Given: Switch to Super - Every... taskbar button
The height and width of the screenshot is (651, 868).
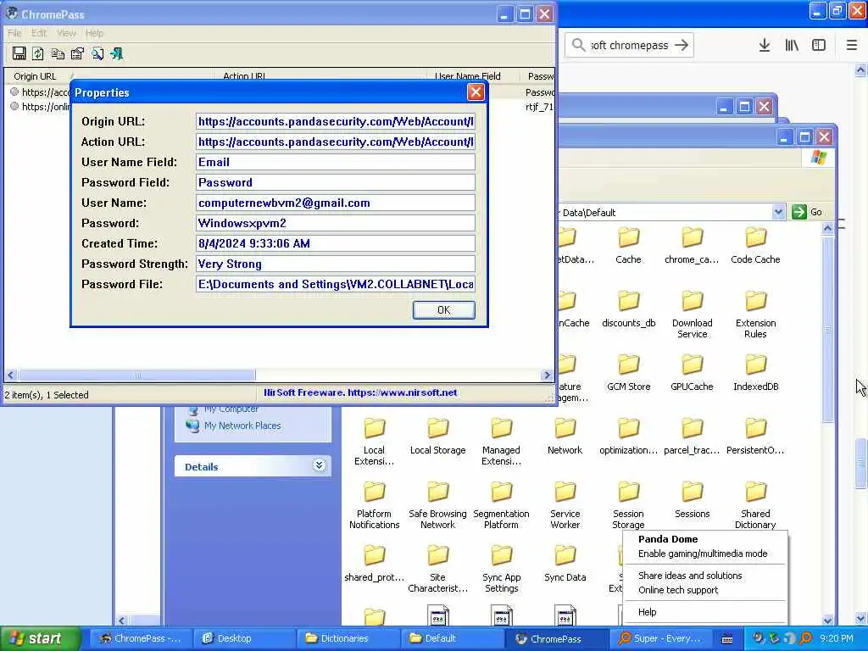Looking at the screenshot, I should coord(659,639).
